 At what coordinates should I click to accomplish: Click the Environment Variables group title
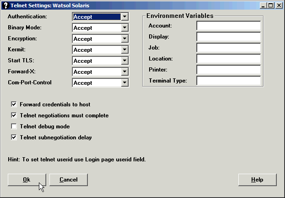coord(180,16)
